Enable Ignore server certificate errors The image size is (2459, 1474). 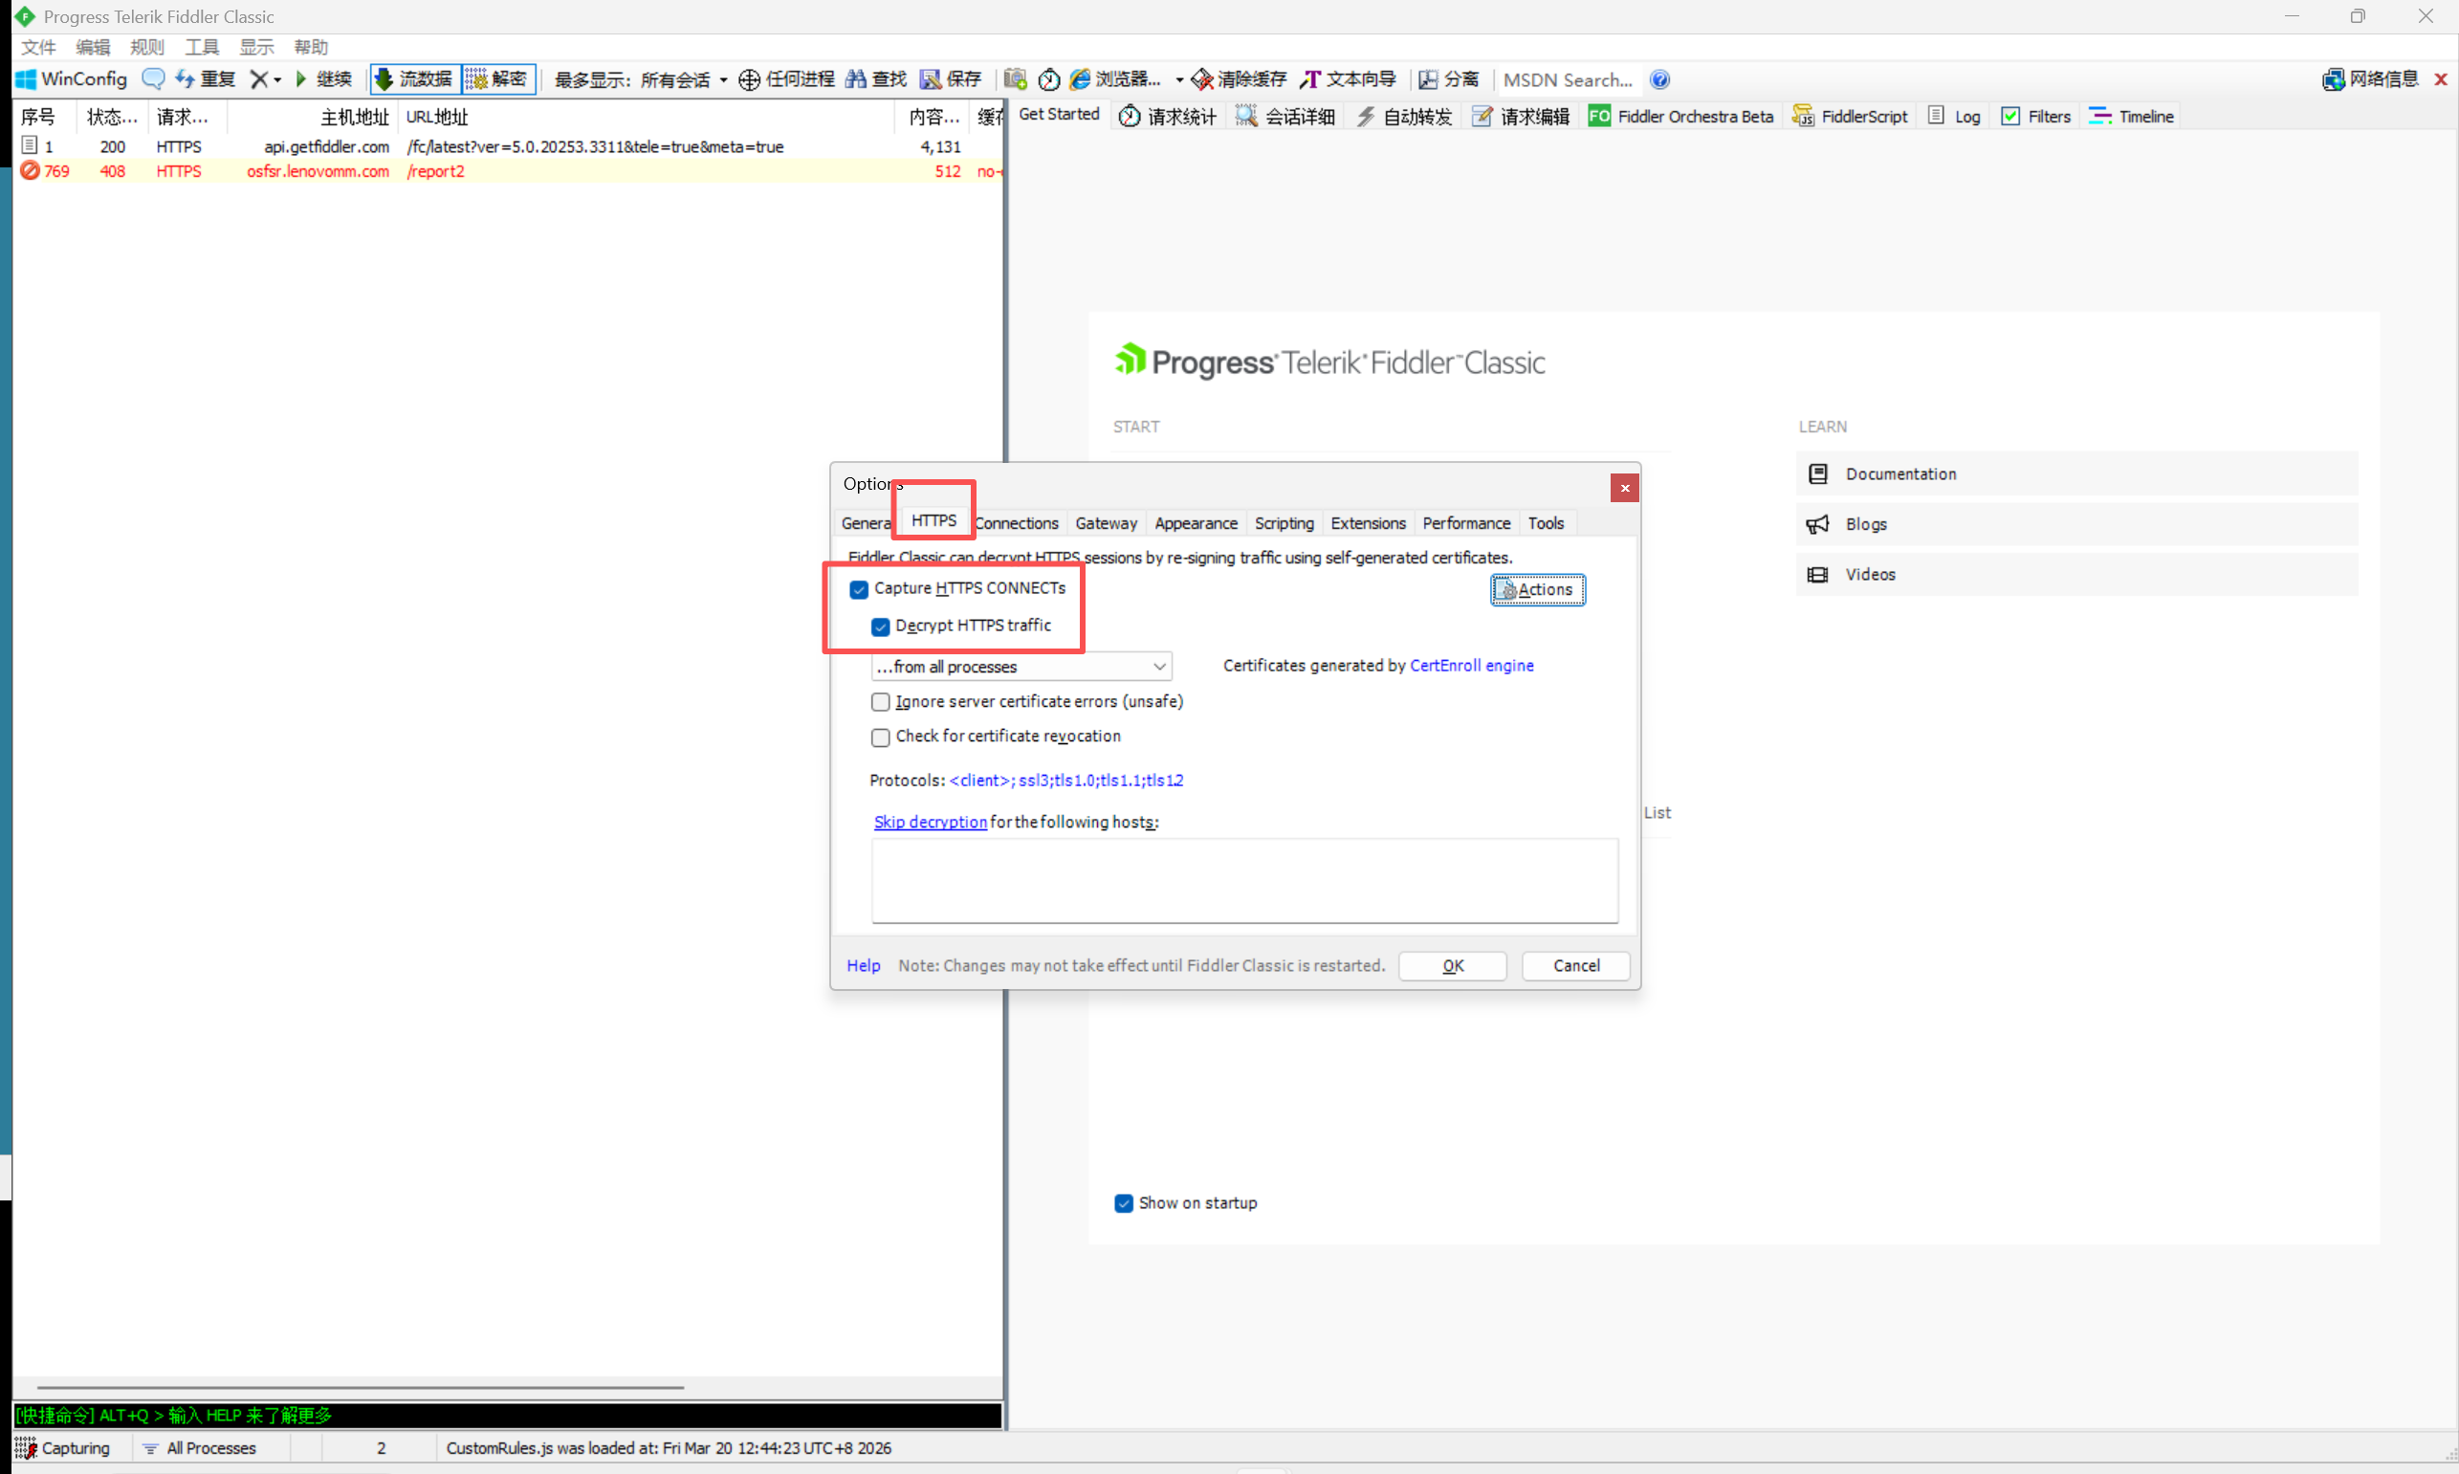(880, 702)
